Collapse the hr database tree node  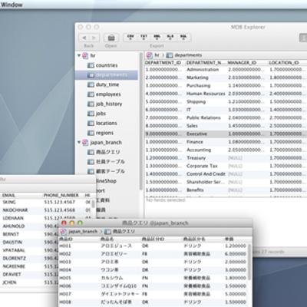79,55
